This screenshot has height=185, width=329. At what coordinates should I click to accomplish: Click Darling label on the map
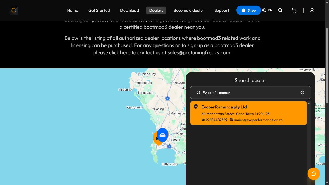pos(159,109)
